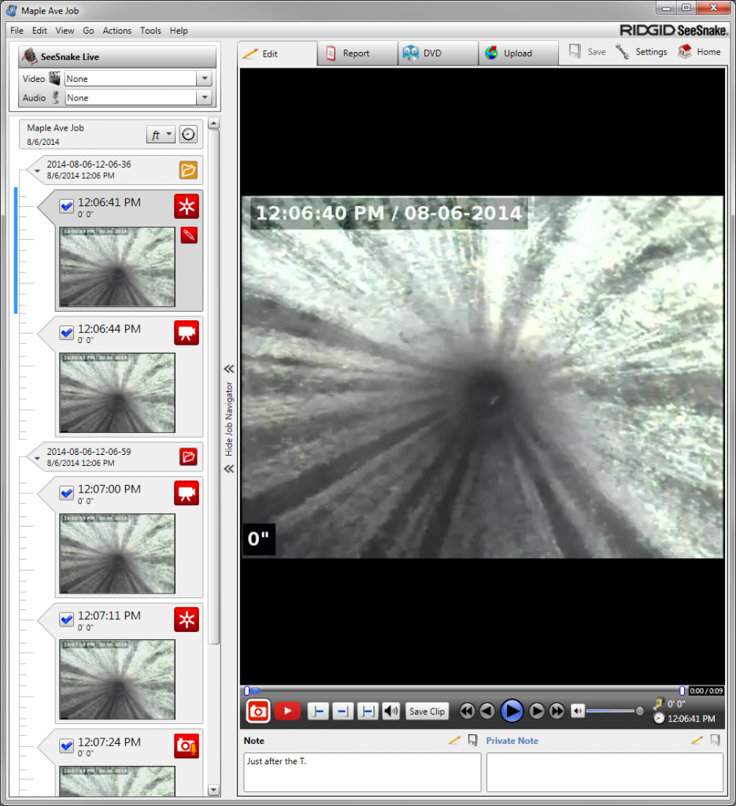736x806 pixels.
Task: Click into the Private Note text field
Action: pos(605,772)
